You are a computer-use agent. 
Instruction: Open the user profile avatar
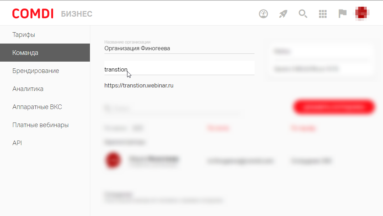(x=362, y=13)
